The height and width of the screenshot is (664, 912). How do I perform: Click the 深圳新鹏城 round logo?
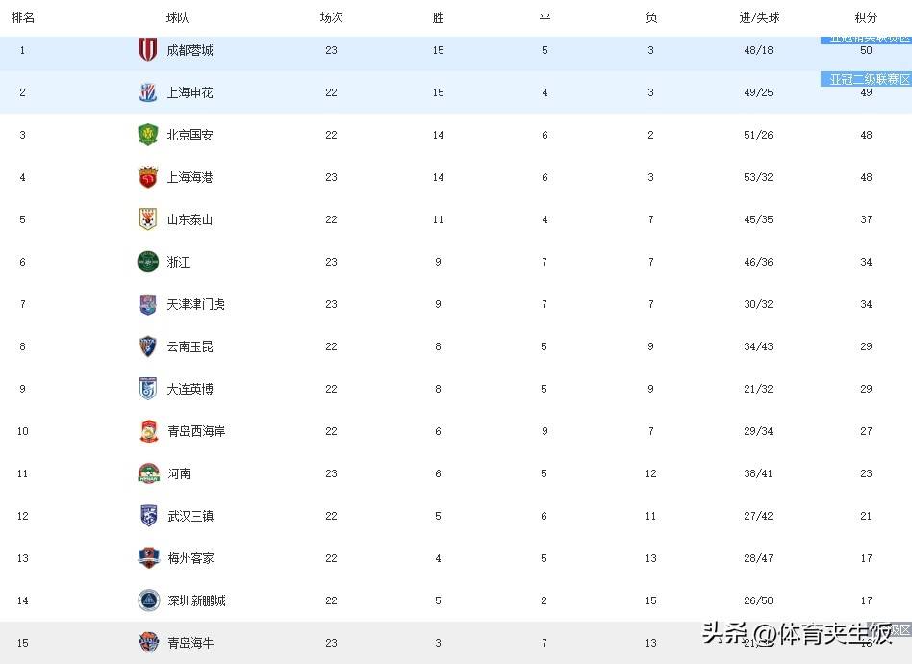coord(149,600)
